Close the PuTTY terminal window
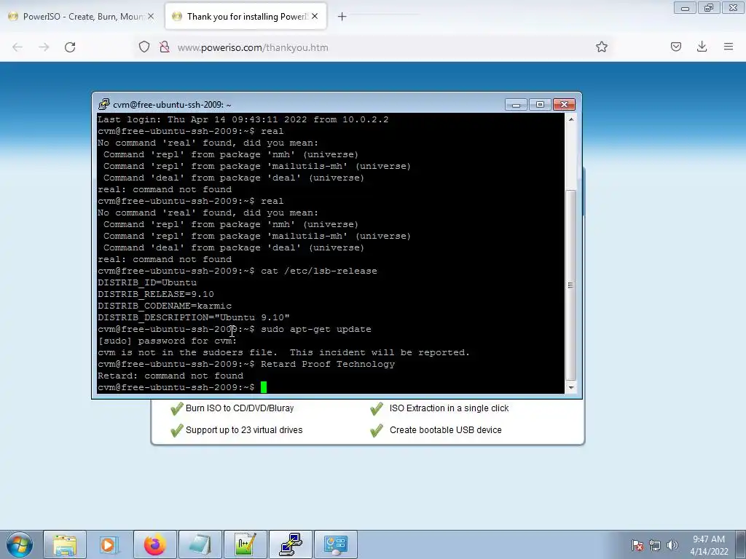The width and height of the screenshot is (746, 559). pyautogui.click(x=565, y=105)
